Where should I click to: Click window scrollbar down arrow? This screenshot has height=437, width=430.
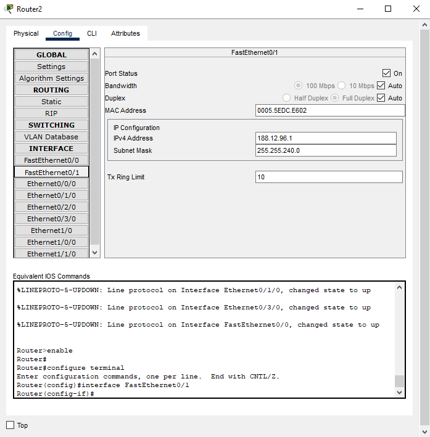424,432
